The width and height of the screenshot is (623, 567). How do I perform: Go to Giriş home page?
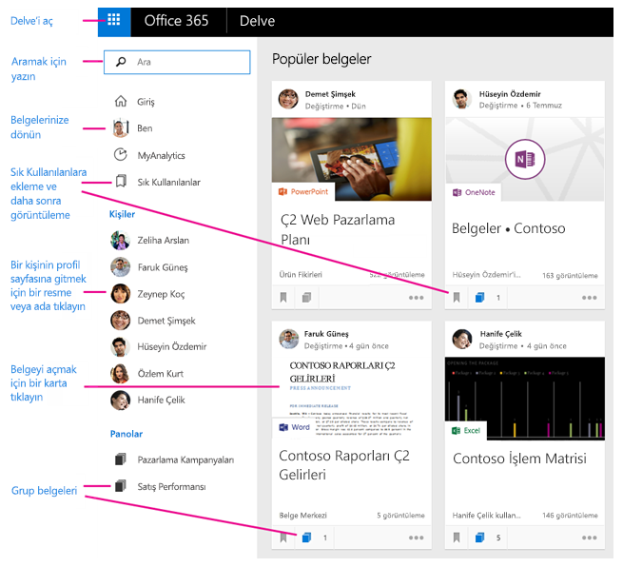pos(146,102)
